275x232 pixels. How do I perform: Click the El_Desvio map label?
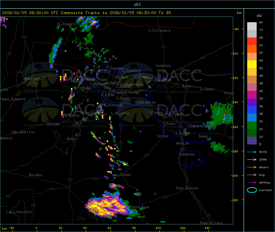coord(71,116)
